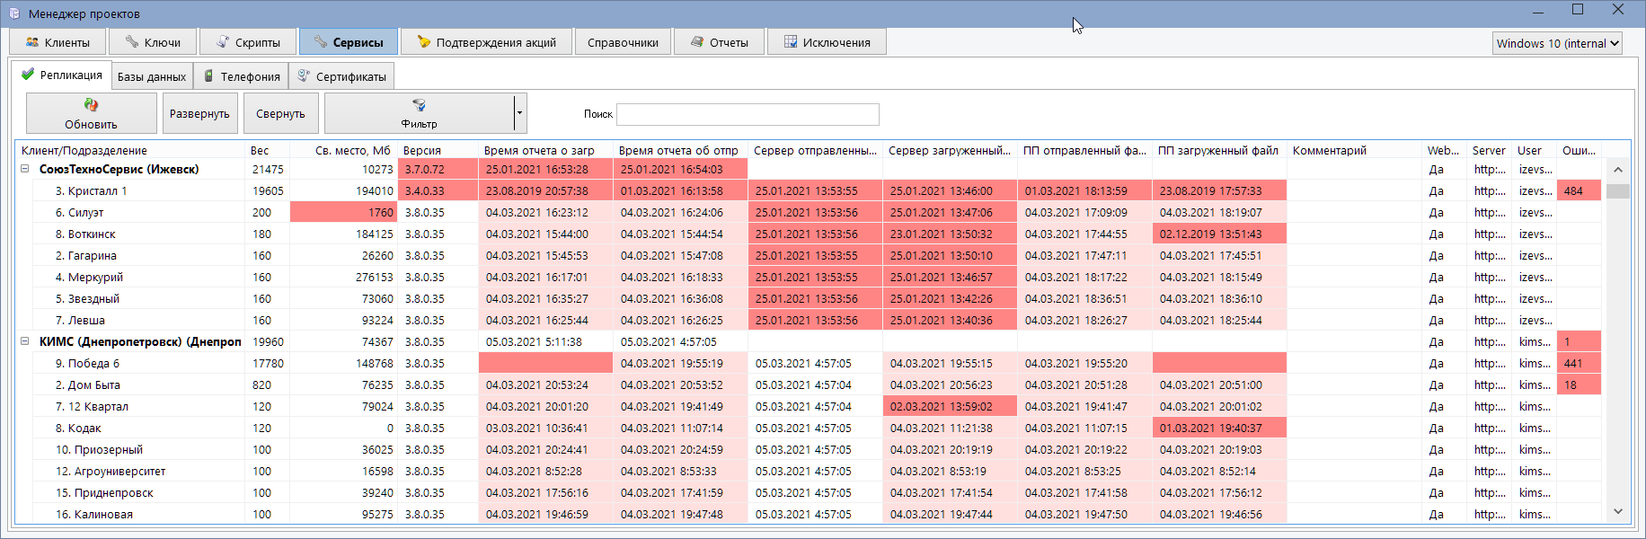Click the error count cell 484

[1579, 190]
